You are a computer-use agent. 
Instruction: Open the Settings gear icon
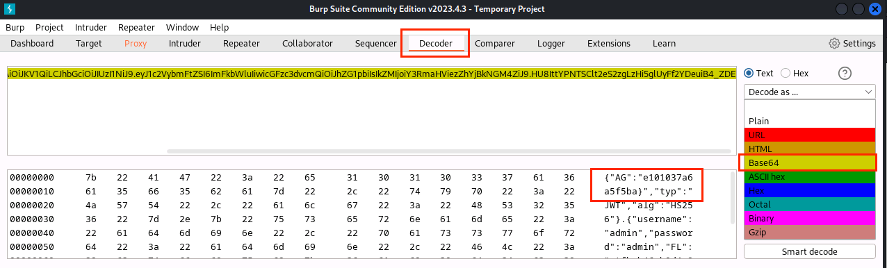pos(834,43)
